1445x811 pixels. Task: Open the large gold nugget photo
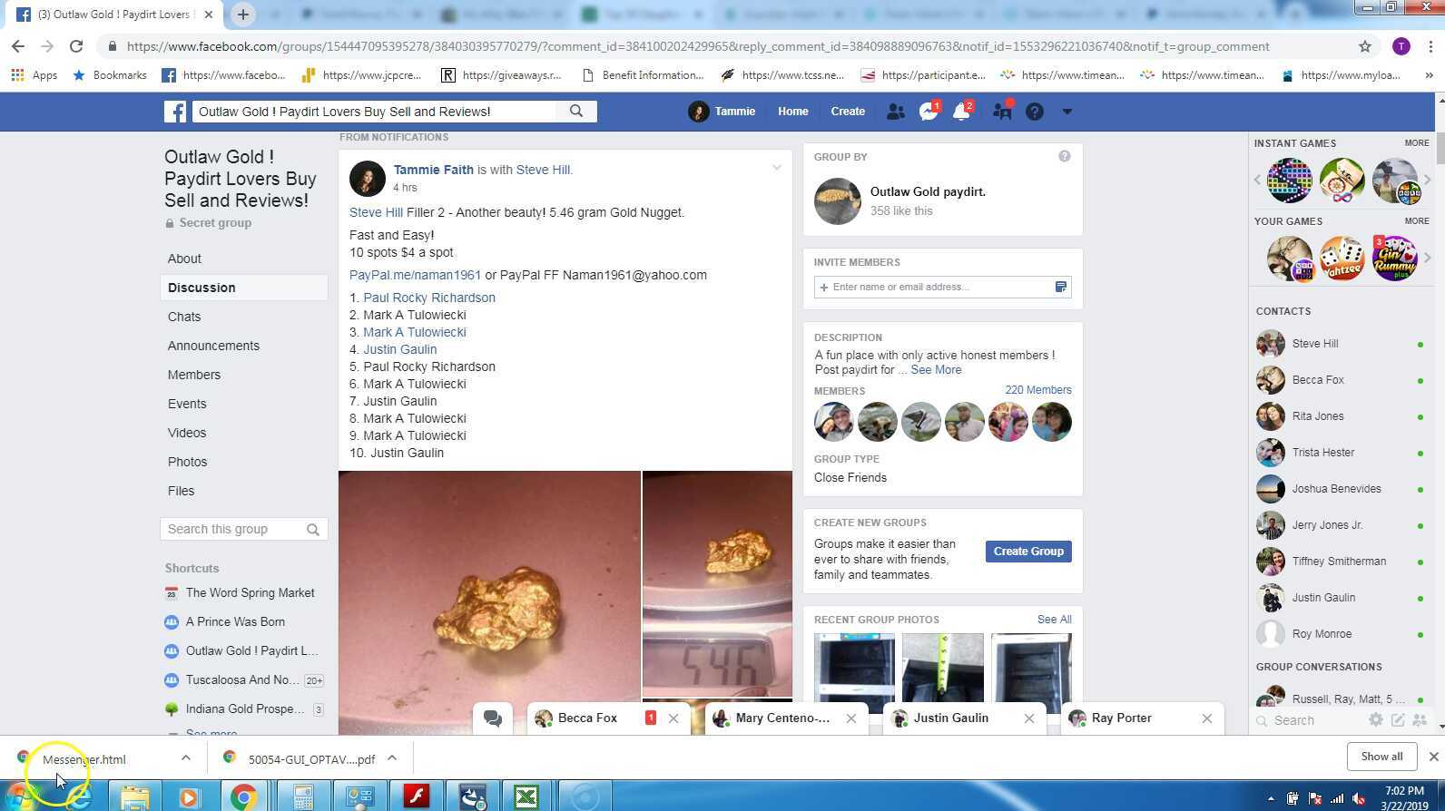tap(490, 602)
